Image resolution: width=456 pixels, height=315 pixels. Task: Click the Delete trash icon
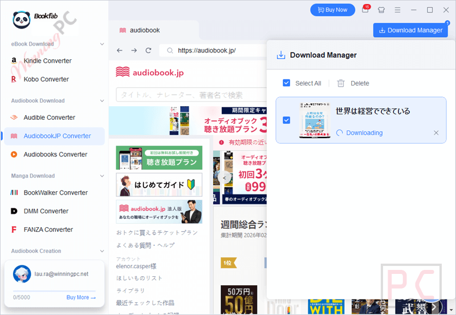tap(340, 83)
